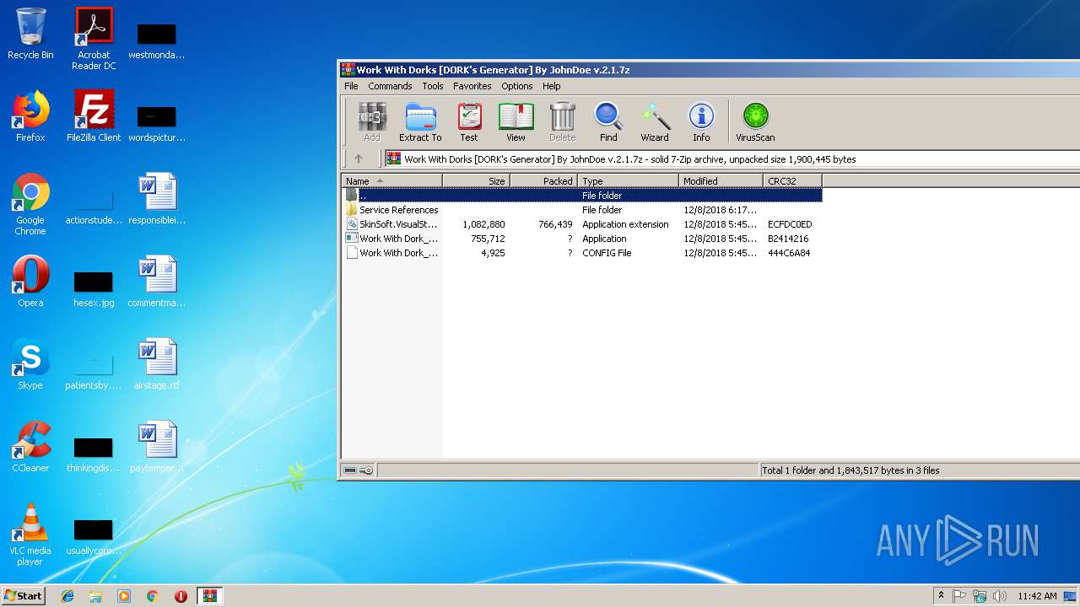Show archive Info

tap(701, 121)
